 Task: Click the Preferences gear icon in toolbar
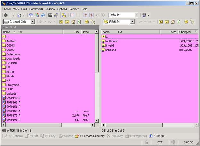(6, 15)
